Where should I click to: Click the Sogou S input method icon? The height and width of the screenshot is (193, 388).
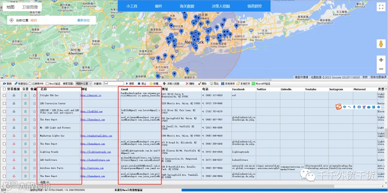coord(338,107)
